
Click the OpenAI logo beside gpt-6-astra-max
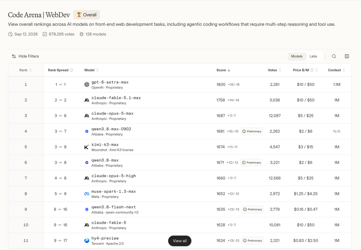click(x=87, y=85)
